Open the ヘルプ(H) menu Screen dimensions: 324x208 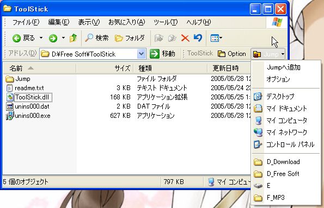point(198,22)
